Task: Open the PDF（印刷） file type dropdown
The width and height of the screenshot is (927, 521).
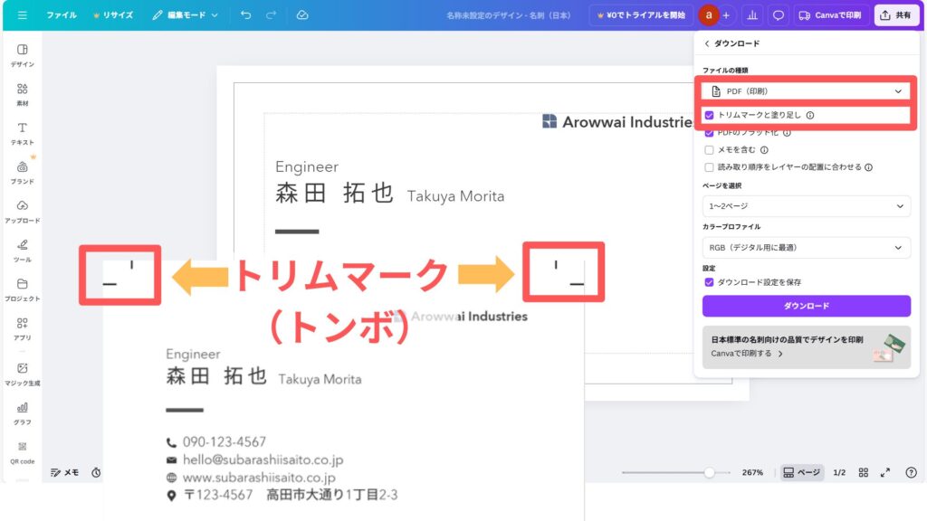Action: (x=806, y=91)
